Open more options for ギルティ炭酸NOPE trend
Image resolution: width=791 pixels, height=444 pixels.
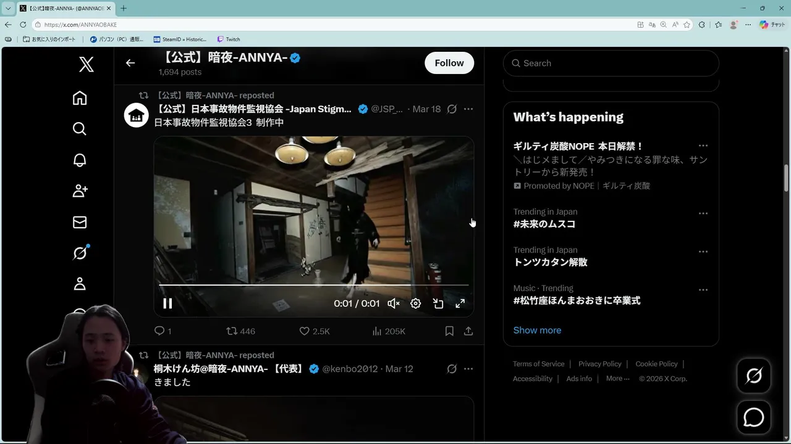[703, 146]
